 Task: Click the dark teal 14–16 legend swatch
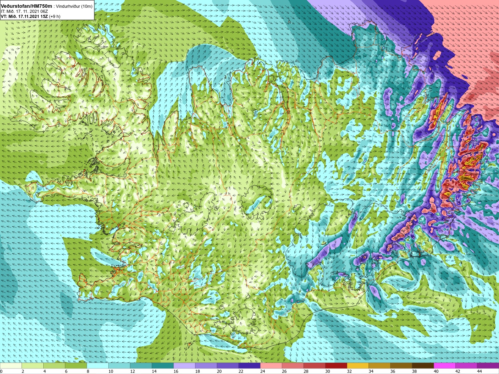click(x=163, y=365)
